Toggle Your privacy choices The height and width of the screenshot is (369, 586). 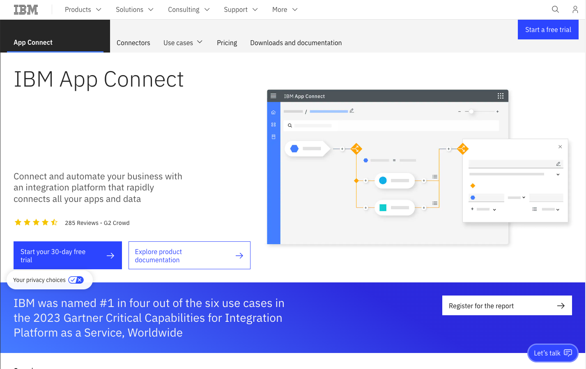[50, 280]
